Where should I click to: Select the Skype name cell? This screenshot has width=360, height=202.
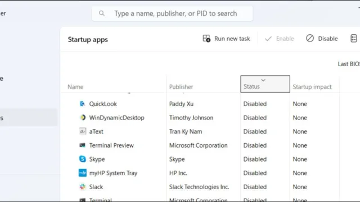click(97, 159)
